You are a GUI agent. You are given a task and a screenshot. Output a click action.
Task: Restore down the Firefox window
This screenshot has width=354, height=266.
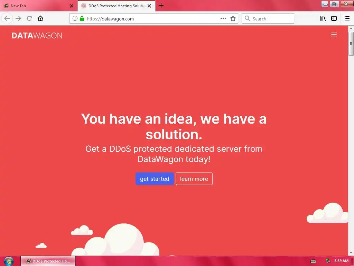pos(334,4)
